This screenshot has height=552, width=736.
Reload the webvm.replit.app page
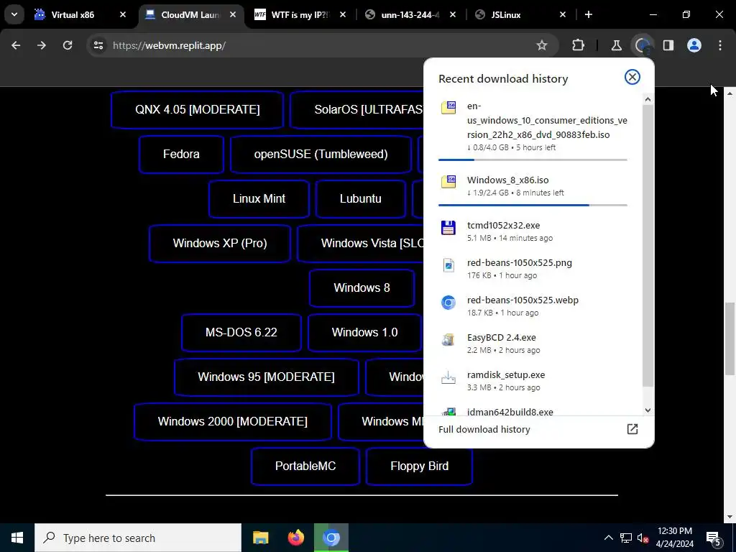[x=68, y=45]
